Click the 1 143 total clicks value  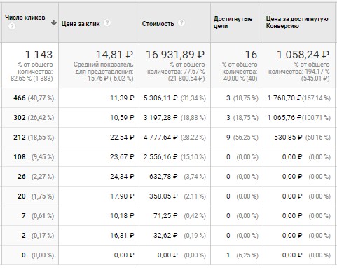point(39,55)
